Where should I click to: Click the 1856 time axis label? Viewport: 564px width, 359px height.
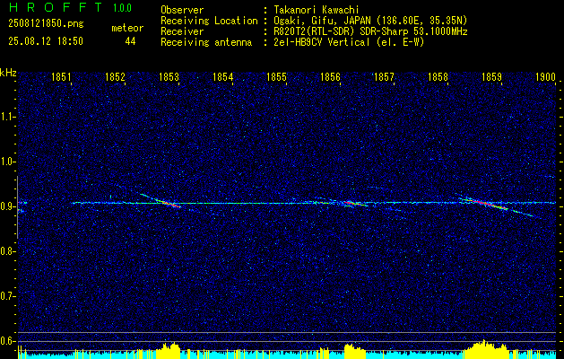(x=330, y=77)
